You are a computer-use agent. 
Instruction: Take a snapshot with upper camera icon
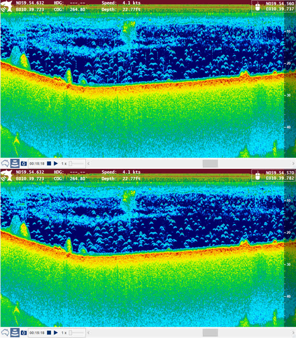coord(24,163)
